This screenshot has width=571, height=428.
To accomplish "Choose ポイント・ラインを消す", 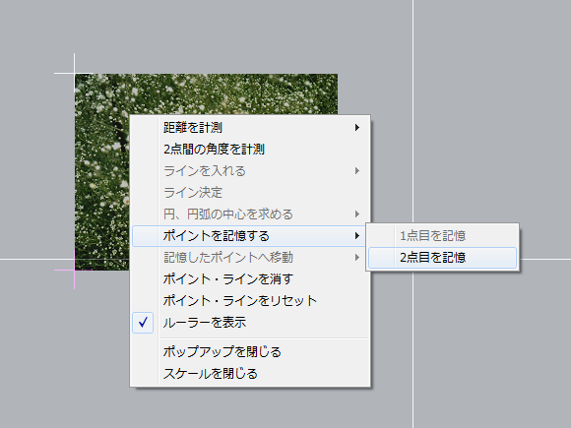I will (x=250, y=279).
